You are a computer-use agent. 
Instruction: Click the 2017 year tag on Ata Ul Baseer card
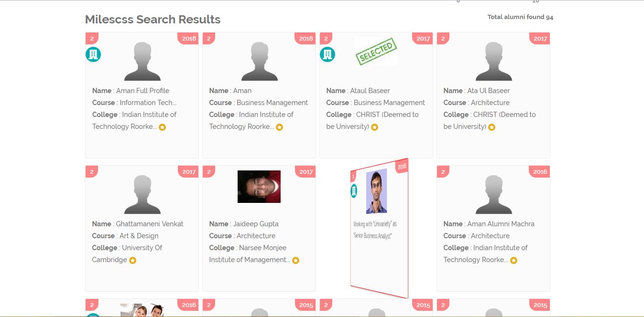pyautogui.click(x=539, y=39)
